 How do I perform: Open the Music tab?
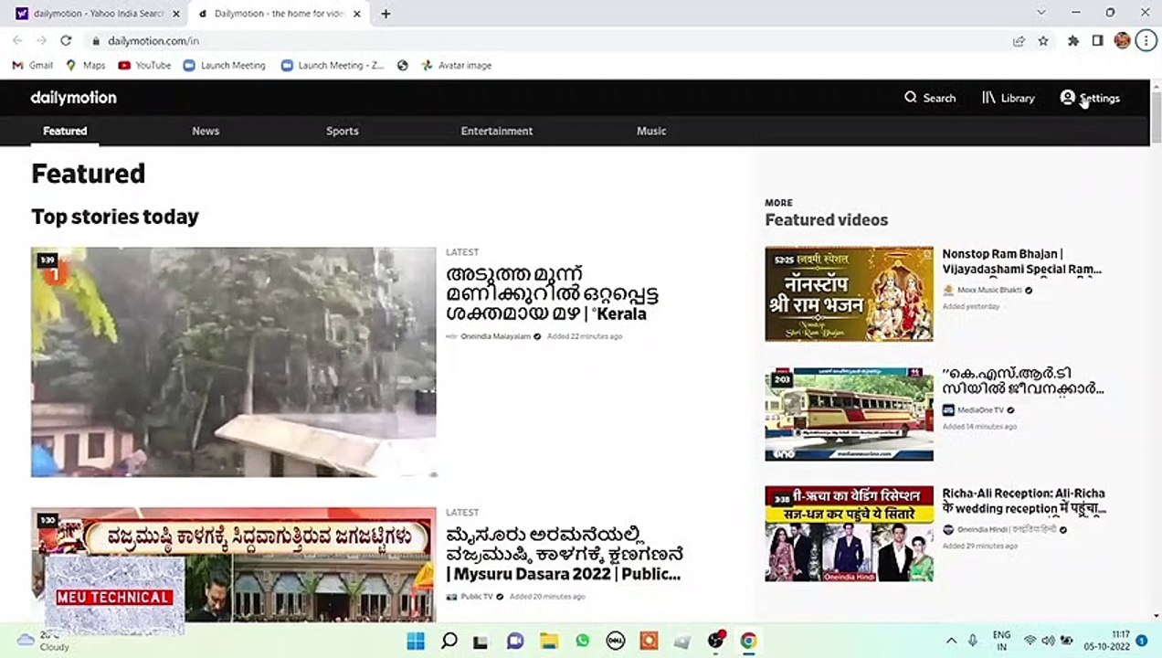tap(651, 131)
